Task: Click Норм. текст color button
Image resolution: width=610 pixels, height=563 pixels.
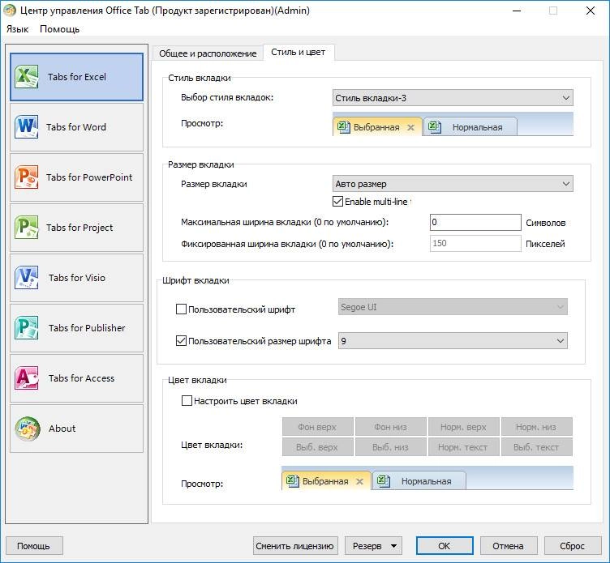Action: pyautogui.click(x=463, y=447)
